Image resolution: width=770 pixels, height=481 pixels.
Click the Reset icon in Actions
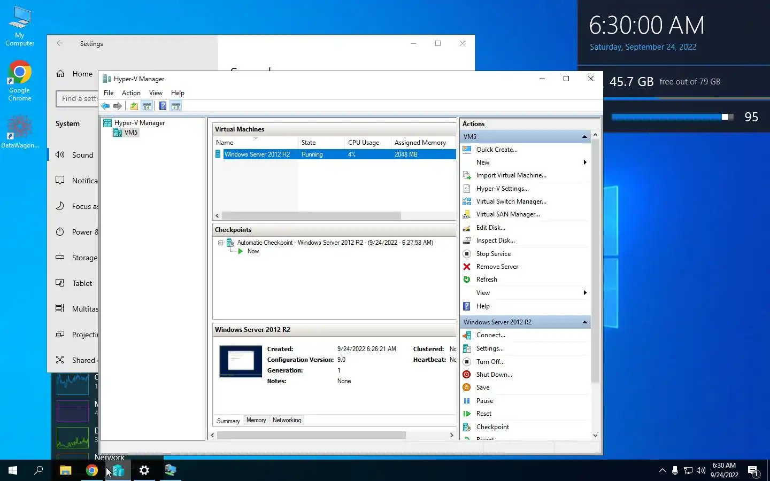tap(467, 414)
